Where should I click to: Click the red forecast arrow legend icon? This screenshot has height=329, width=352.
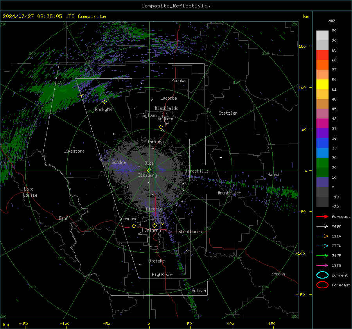pyautogui.click(x=322, y=216)
